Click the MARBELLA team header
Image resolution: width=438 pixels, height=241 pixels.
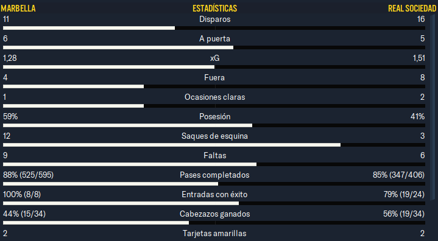click(18, 9)
